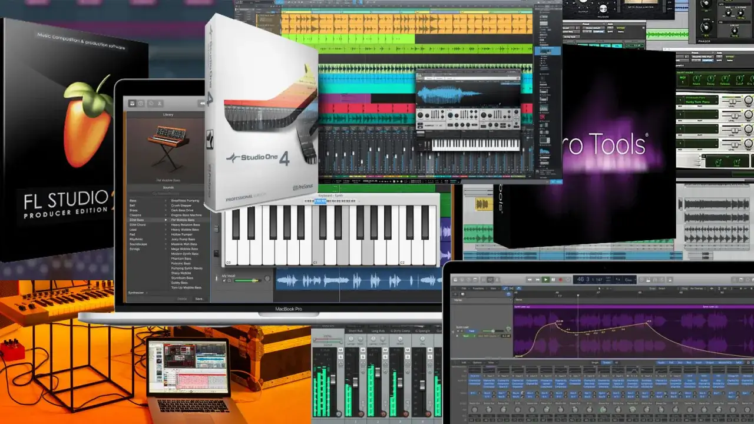Click the rewind button in GarageBand toolbar

[201, 104]
